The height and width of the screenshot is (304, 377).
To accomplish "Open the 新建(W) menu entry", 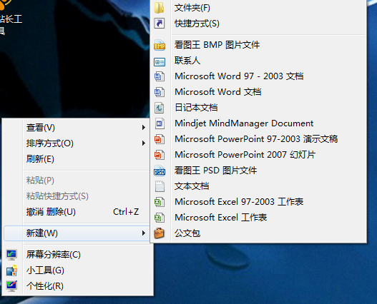I will coord(77,233).
